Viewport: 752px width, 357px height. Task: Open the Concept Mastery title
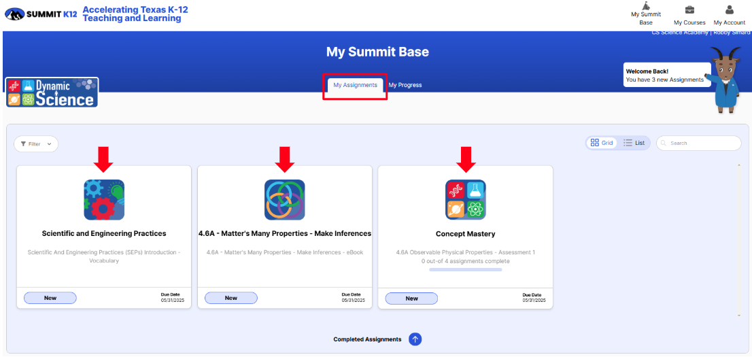coord(466,234)
